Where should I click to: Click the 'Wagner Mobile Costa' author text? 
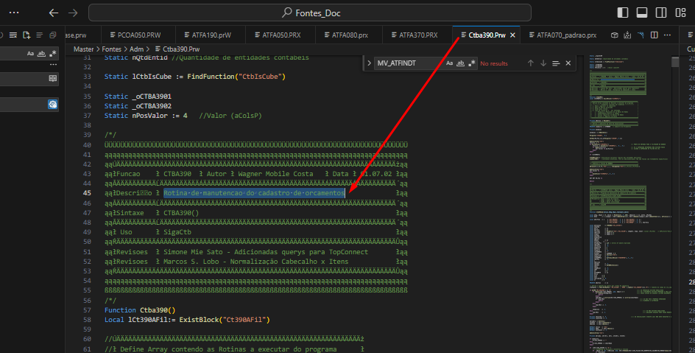(275, 174)
